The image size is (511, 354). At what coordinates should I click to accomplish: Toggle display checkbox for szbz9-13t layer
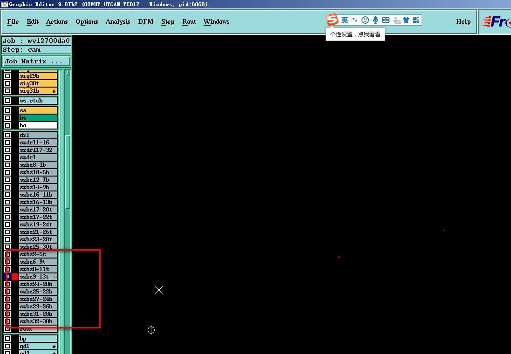[x=7, y=277]
